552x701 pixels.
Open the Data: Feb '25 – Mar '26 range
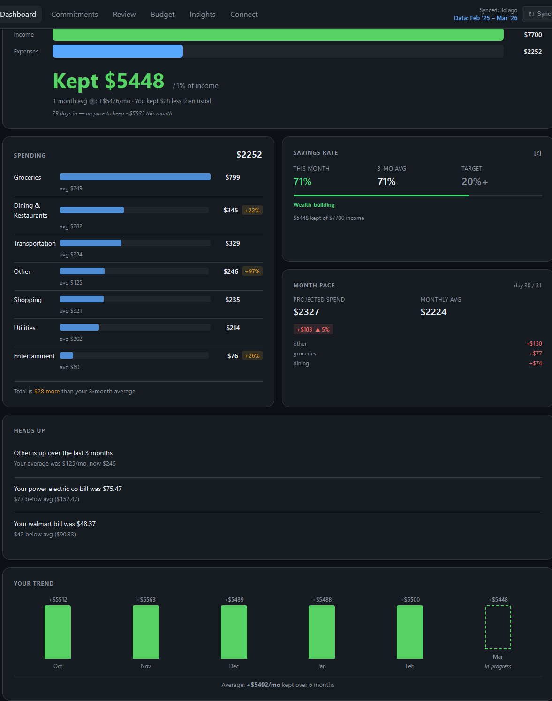(485, 18)
